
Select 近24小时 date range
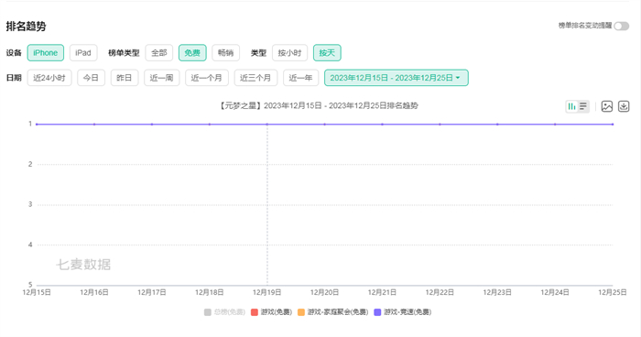point(49,78)
